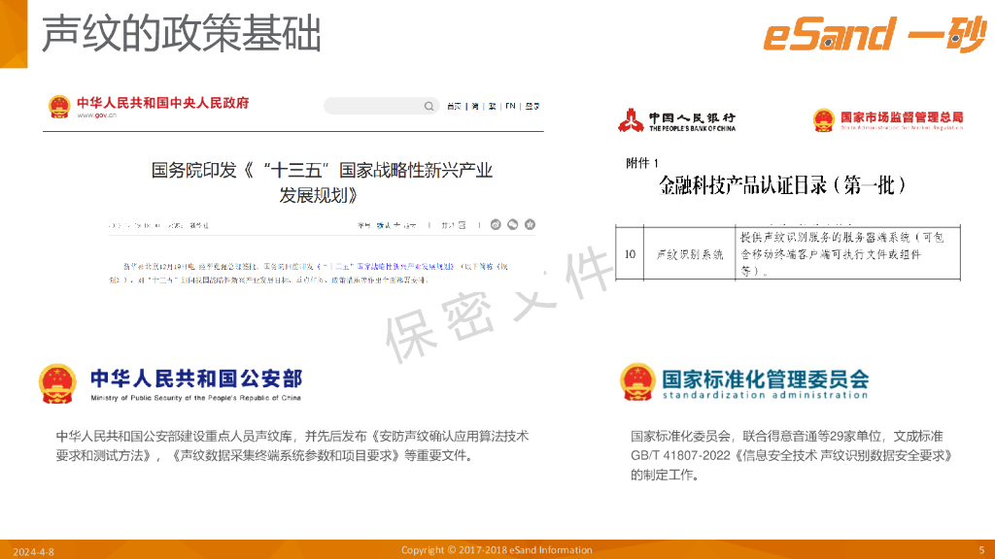Image resolution: width=995 pixels, height=559 pixels.
Task: Click the slide title 声纹的政策基础
Action: coord(181,35)
